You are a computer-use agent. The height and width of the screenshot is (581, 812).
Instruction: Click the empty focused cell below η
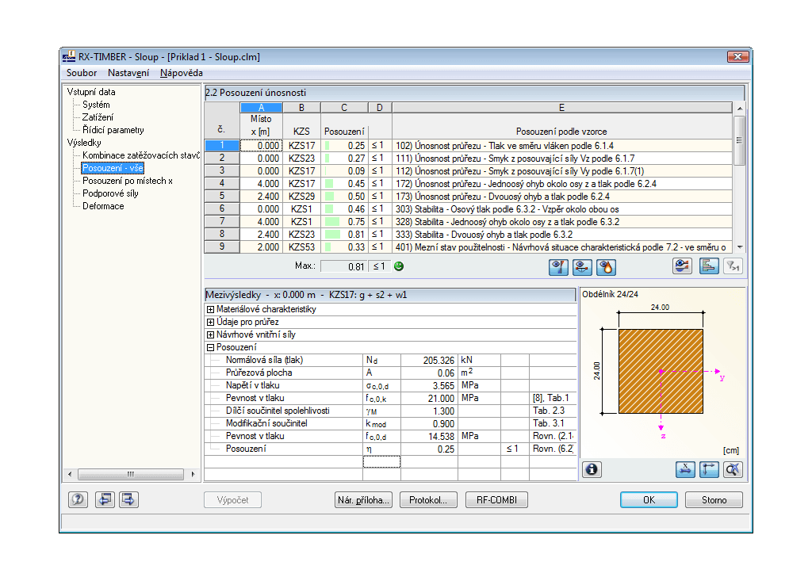pyautogui.click(x=381, y=461)
